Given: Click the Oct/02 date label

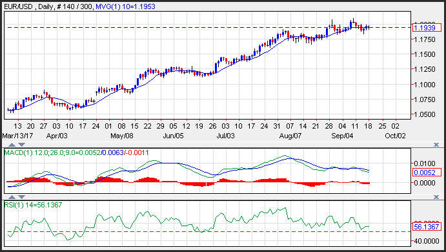Looking at the screenshot, I should click(x=395, y=136).
